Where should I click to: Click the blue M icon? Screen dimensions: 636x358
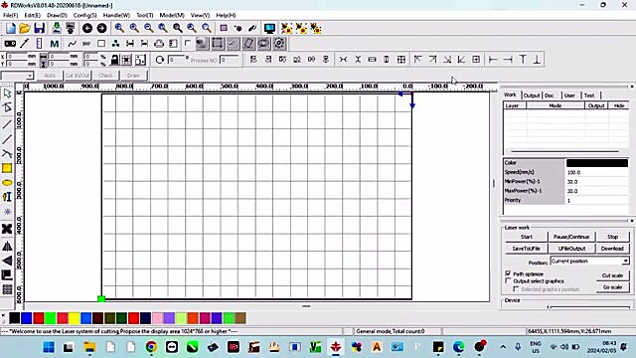[54, 44]
